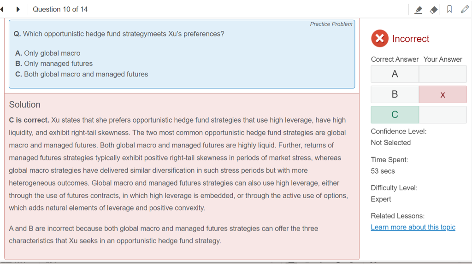The width and height of the screenshot is (472, 264).
Task: Choose answer B Only managed futures
Action: click(x=54, y=64)
